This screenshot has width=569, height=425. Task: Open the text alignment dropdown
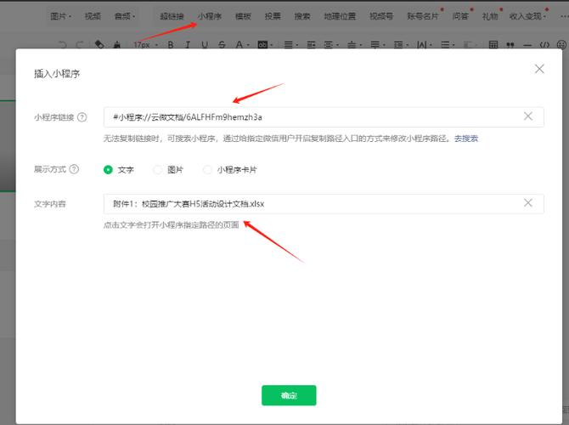pos(290,45)
